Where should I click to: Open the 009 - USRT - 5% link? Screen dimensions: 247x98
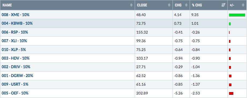pyautogui.click(x=15, y=84)
